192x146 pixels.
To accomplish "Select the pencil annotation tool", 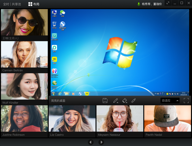I will click(x=116, y=101).
